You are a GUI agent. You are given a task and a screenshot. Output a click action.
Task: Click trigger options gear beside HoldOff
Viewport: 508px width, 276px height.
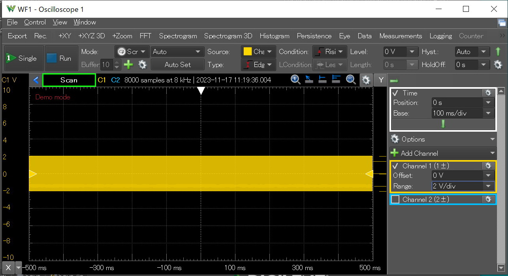(498, 65)
